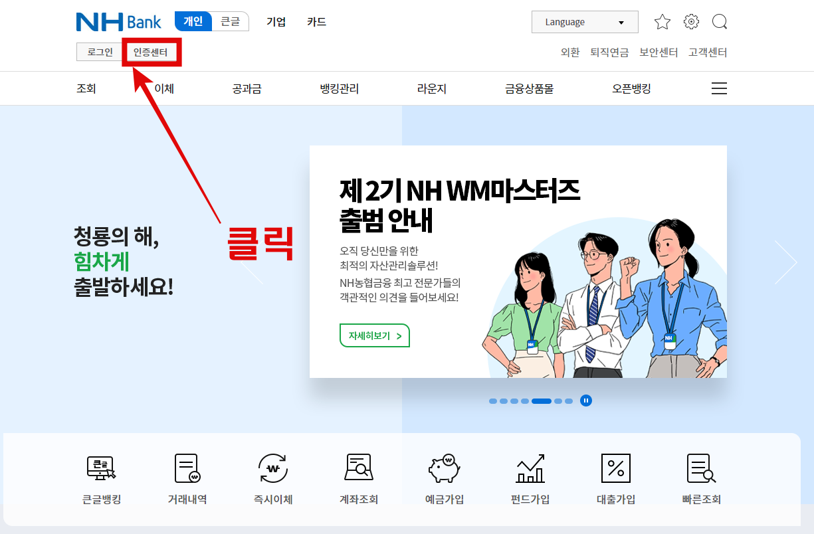Click the 청룡의 해 힘차게 출발하세요 text

[124, 262]
